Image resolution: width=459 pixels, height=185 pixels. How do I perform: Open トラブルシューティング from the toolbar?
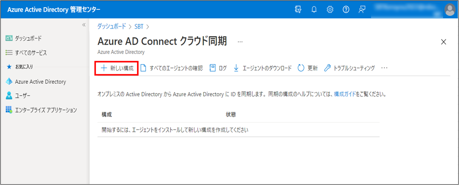point(350,68)
